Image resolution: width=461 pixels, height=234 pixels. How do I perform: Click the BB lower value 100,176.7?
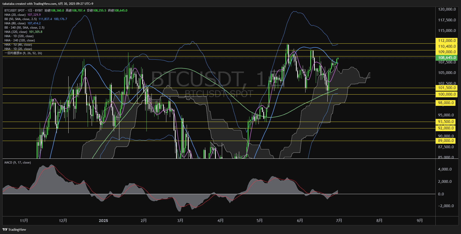tap(60, 19)
